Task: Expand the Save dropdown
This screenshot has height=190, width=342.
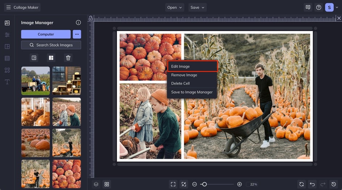Action: 198,7
